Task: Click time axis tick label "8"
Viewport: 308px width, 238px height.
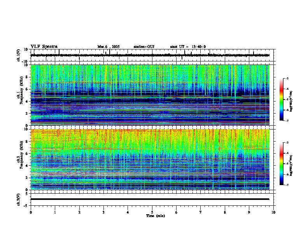Action: [225, 212]
